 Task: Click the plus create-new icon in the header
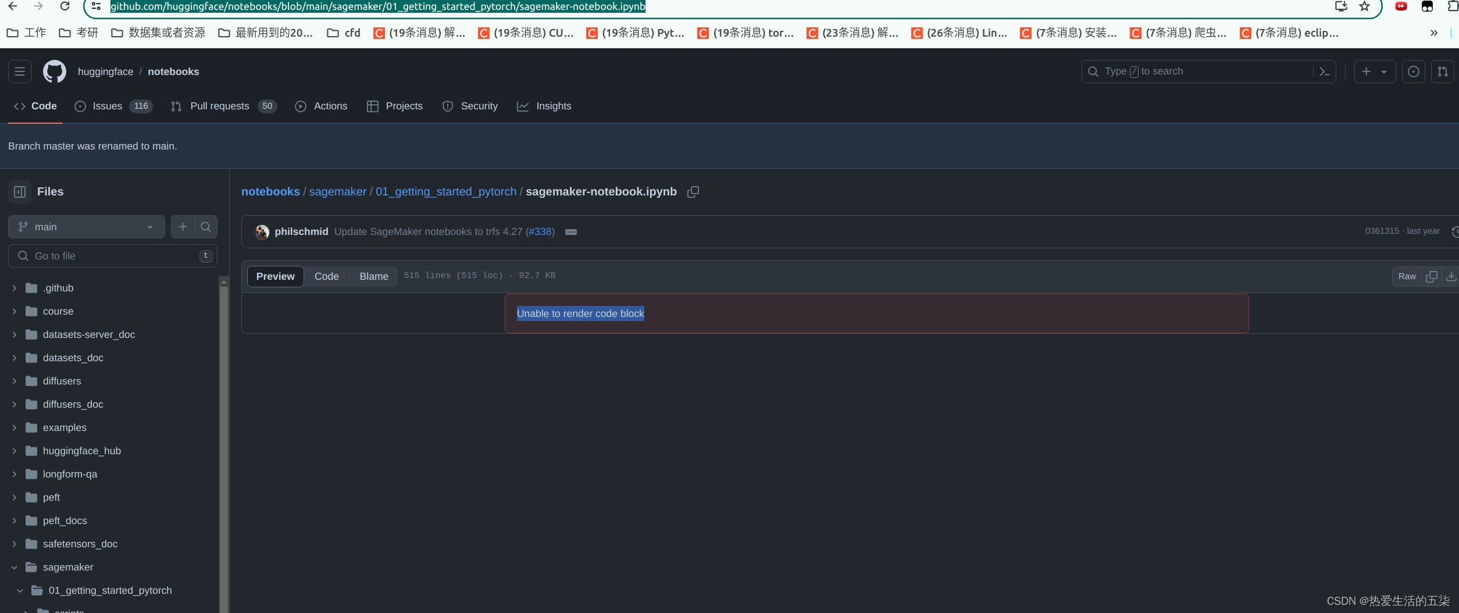tap(1366, 72)
